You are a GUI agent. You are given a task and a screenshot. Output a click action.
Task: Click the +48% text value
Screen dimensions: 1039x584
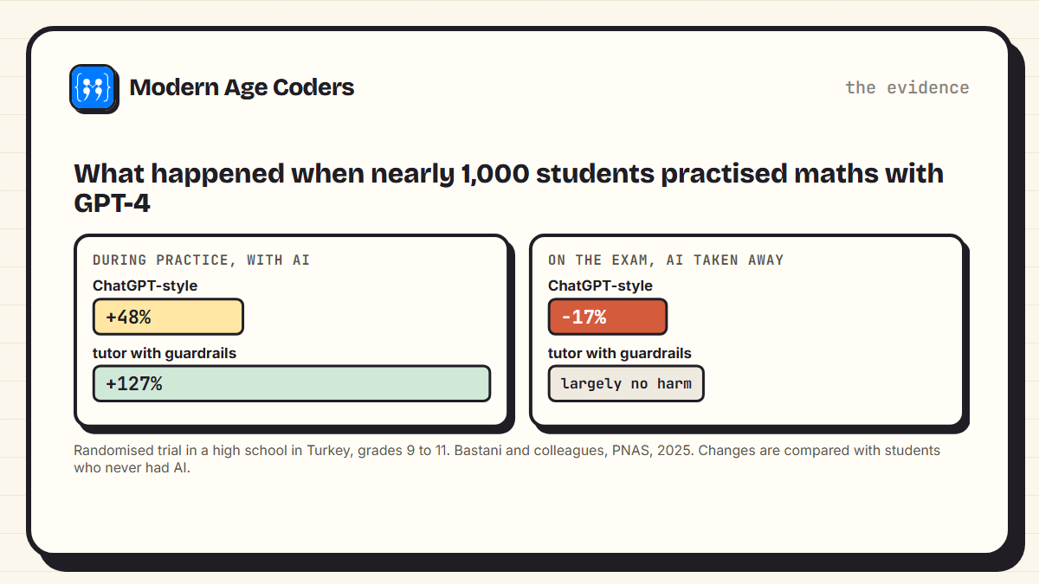(128, 318)
